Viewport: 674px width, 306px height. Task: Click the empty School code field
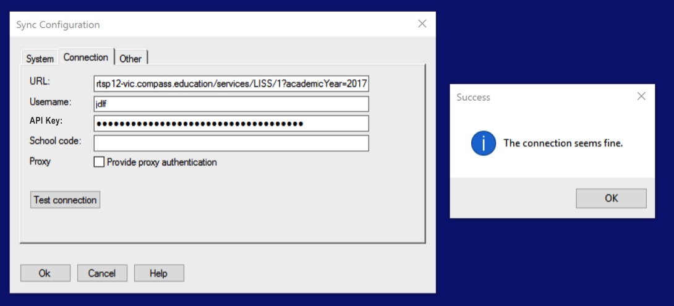click(231, 143)
